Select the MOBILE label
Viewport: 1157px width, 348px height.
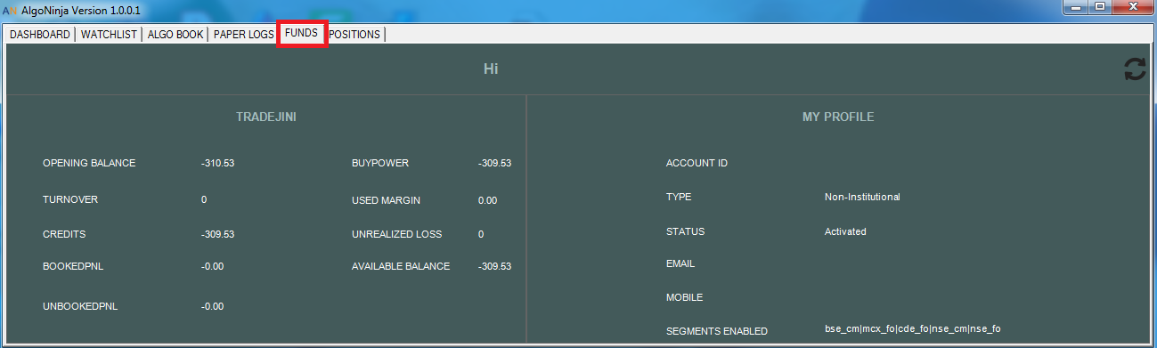click(684, 297)
